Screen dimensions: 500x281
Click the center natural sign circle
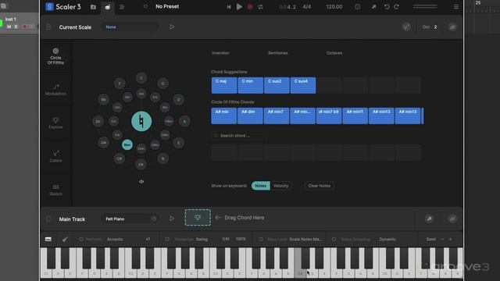click(141, 122)
